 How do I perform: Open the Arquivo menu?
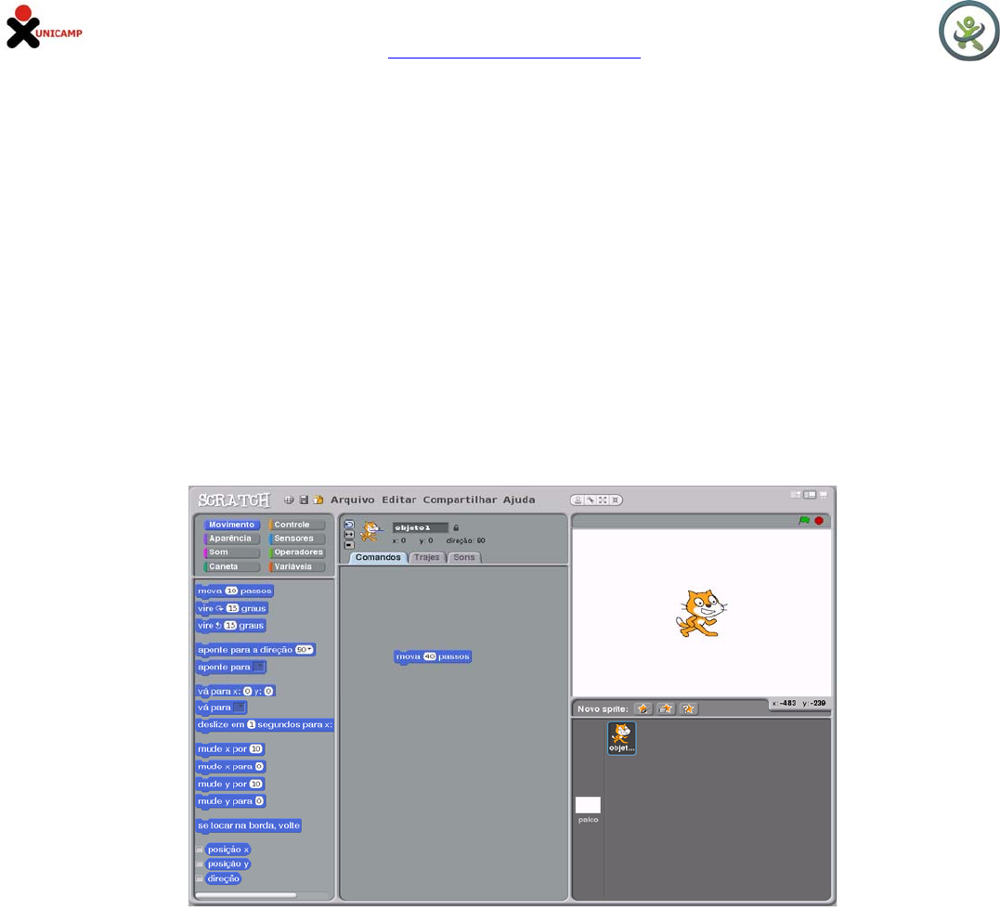click(x=353, y=500)
